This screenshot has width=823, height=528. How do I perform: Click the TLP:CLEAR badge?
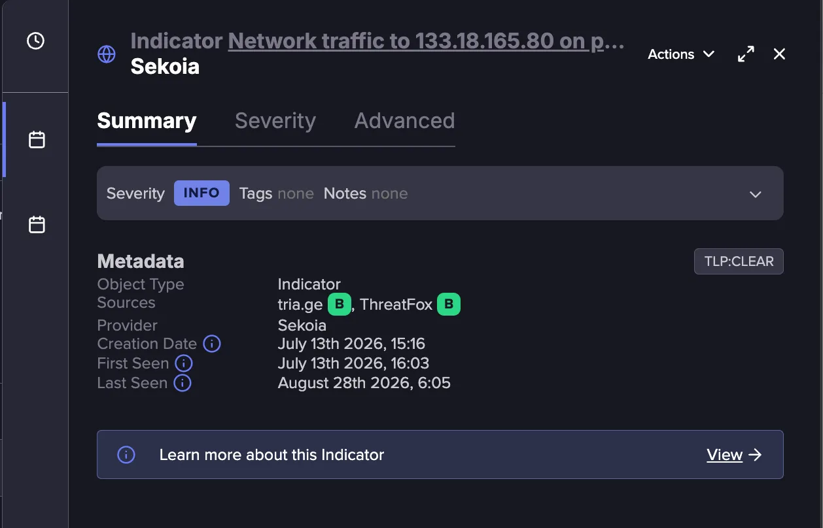click(x=739, y=261)
